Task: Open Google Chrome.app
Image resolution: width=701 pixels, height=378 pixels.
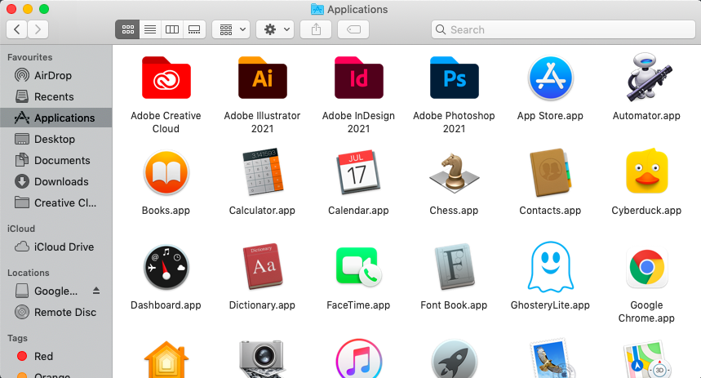Action: [x=646, y=268]
